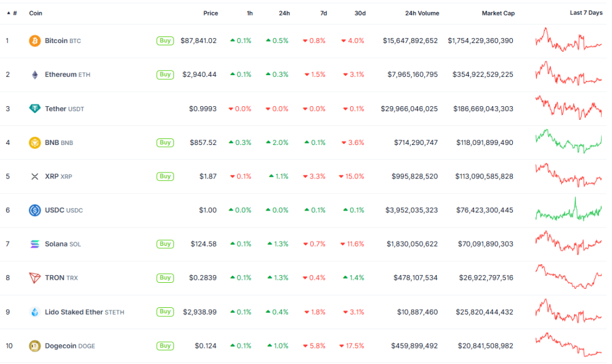Click the XRP logo icon
Viewport: 612px width, 364px height.
(35, 177)
